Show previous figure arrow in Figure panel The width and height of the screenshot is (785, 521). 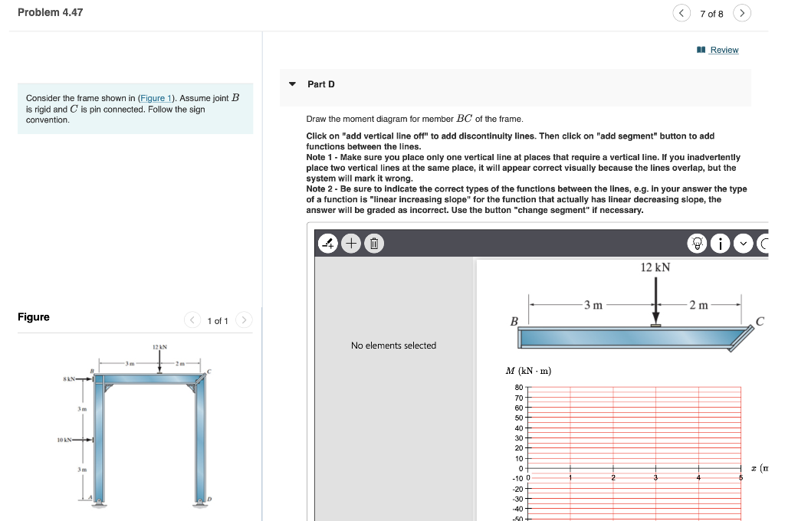[x=192, y=319]
